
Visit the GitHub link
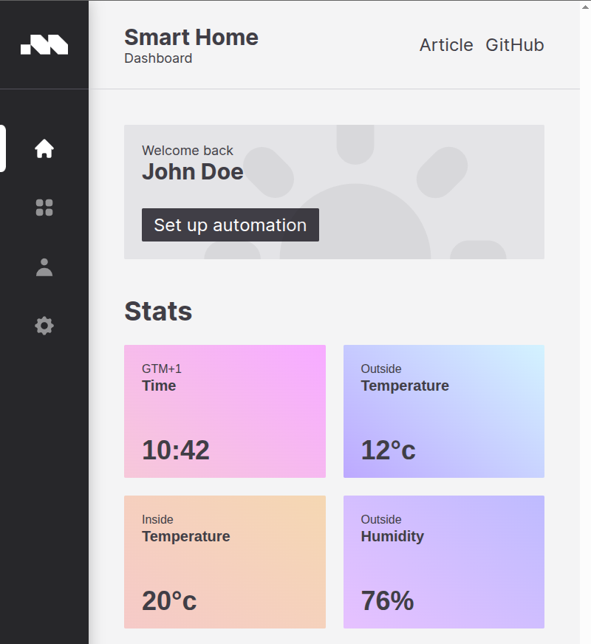(515, 45)
